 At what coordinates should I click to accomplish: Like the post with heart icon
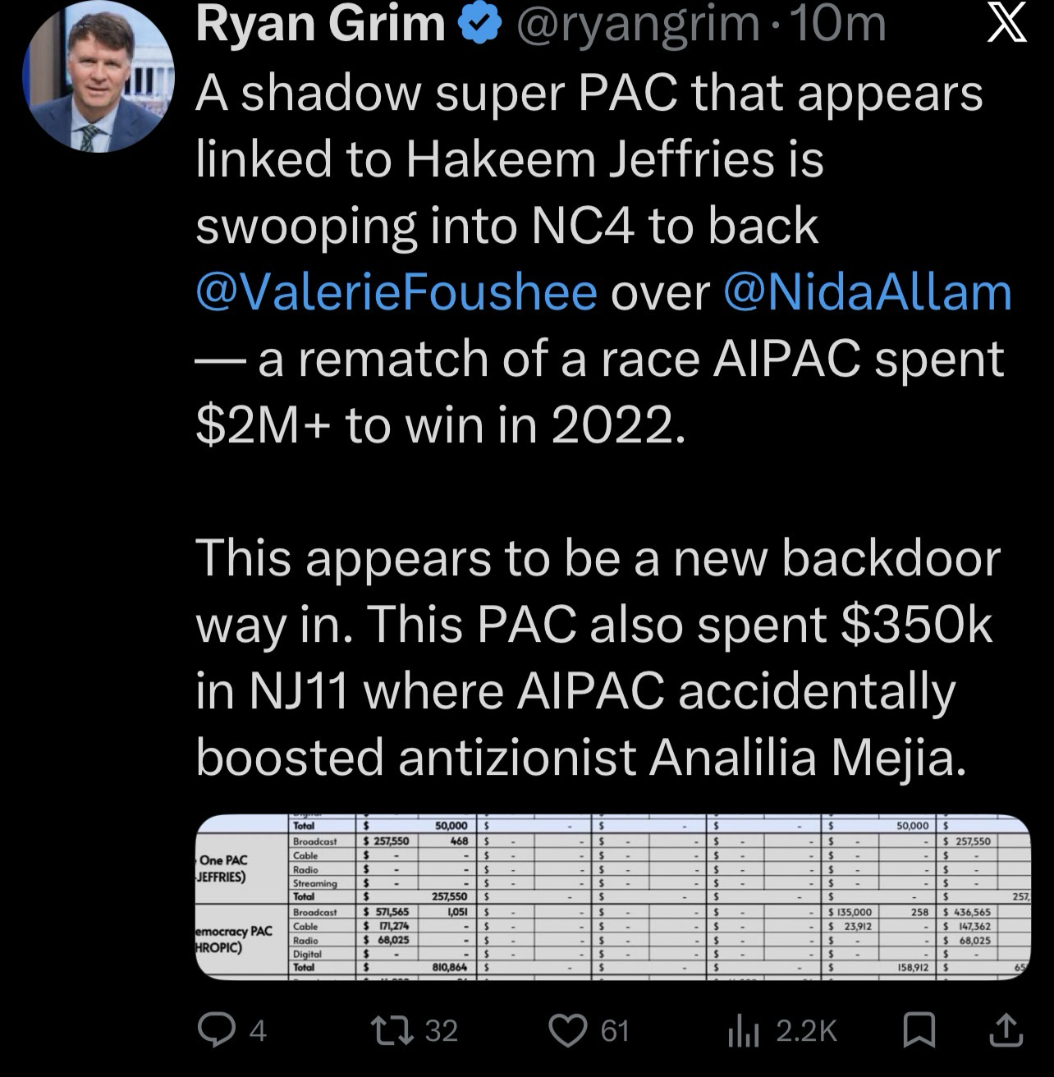point(567,1029)
